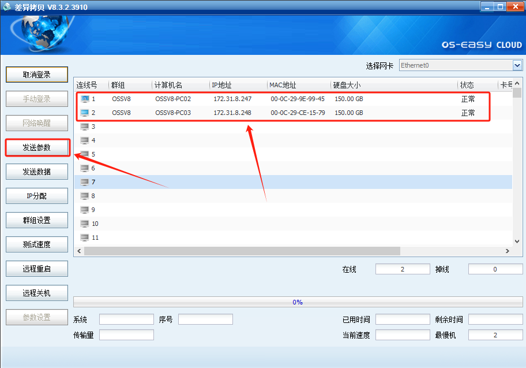Click the 远程重启 button
The height and width of the screenshot is (368, 526).
pos(37,269)
